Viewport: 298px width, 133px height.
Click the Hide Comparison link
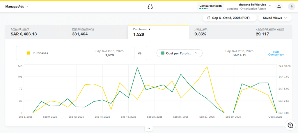click(x=276, y=53)
